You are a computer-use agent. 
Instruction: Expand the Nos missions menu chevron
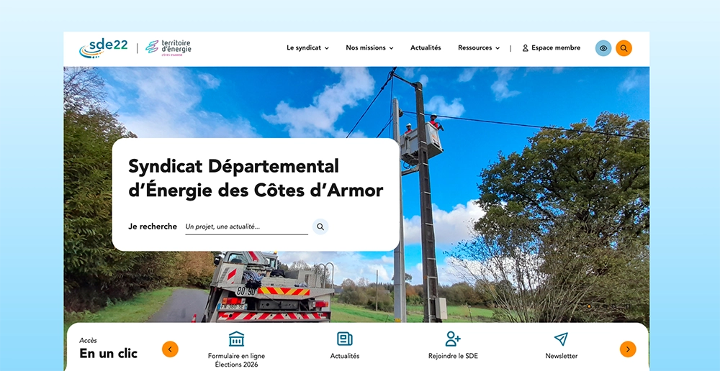pyautogui.click(x=391, y=48)
